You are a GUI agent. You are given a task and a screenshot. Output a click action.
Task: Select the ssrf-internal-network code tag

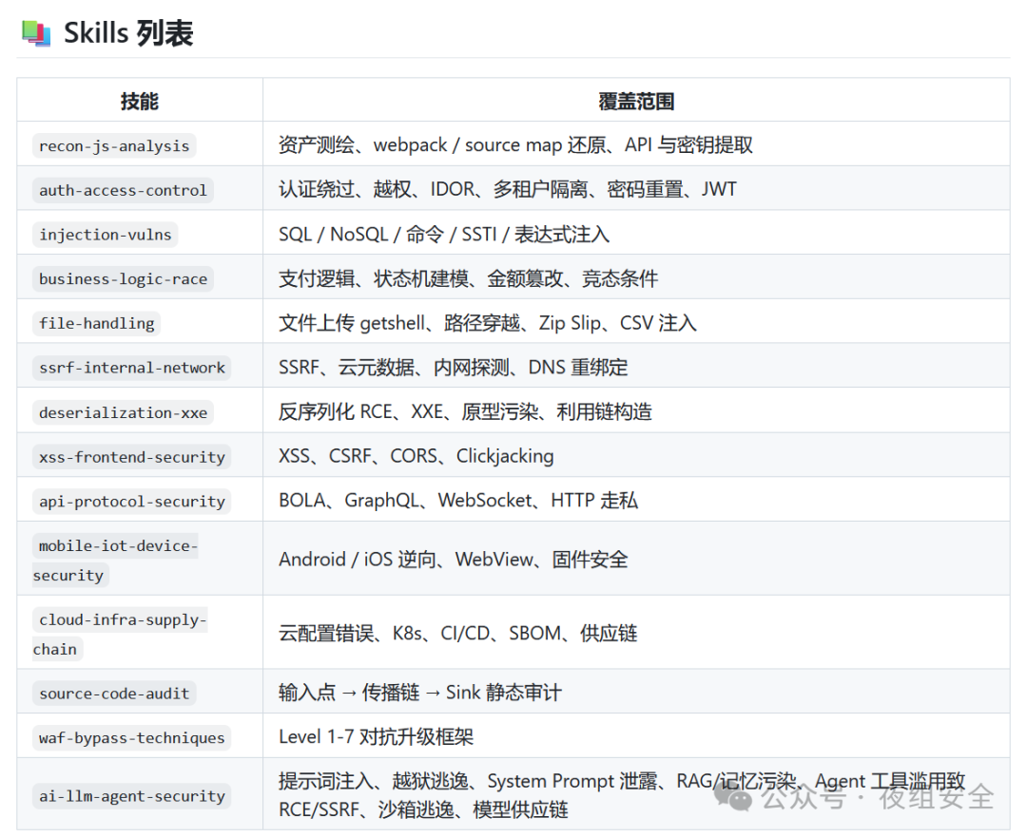click(x=131, y=367)
